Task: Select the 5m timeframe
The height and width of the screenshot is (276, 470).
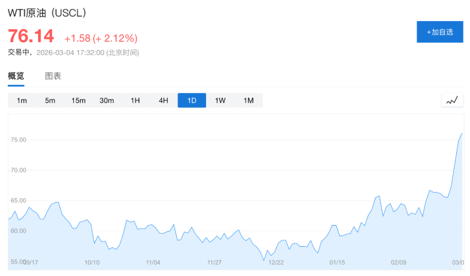Action: tap(50, 100)
